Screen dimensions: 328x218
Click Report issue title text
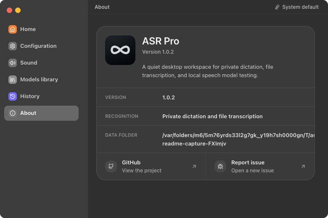248,163
